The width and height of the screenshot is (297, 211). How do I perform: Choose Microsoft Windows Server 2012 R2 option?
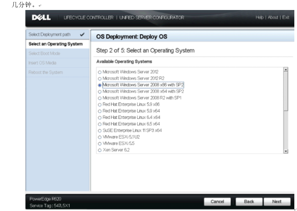pyautogui.click(x=100, y=79)
